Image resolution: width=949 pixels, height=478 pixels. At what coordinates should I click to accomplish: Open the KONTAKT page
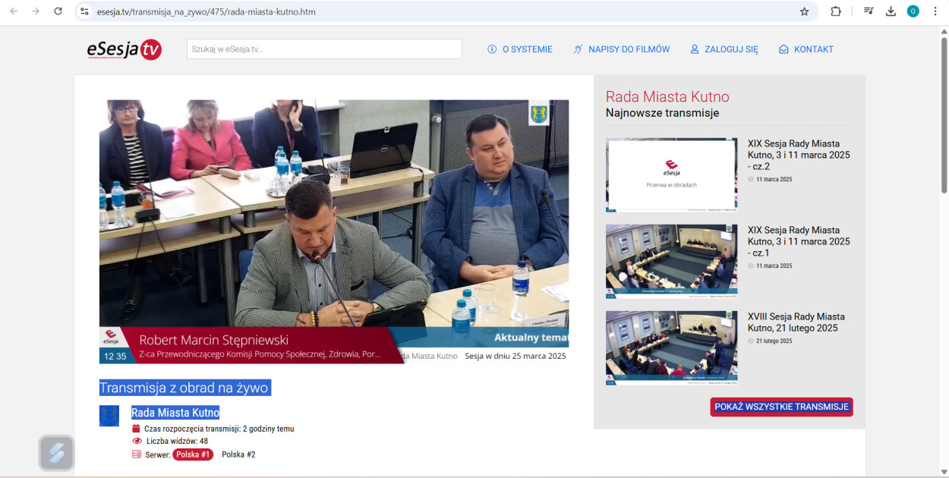click(x=806, y=49)
